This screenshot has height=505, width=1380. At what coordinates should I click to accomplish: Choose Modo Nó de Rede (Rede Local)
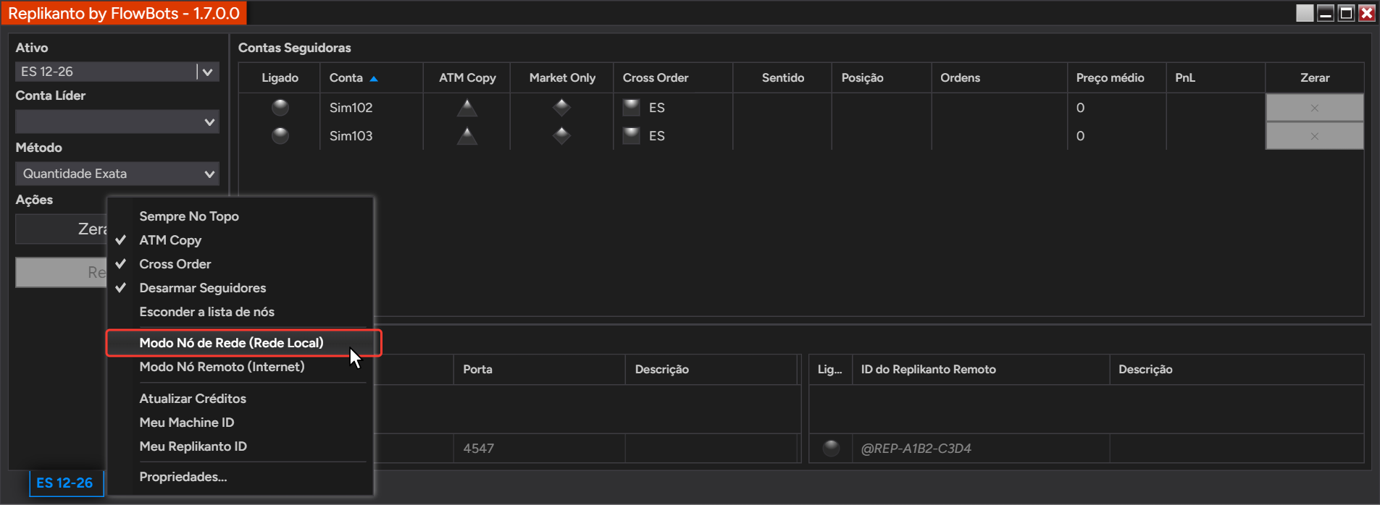tap(240, 343)
